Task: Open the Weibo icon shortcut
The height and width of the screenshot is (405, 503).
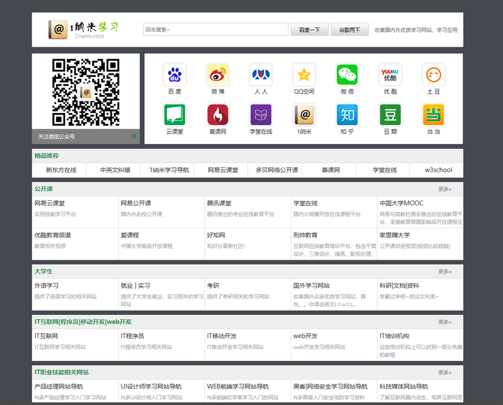Action: (218, 75)
